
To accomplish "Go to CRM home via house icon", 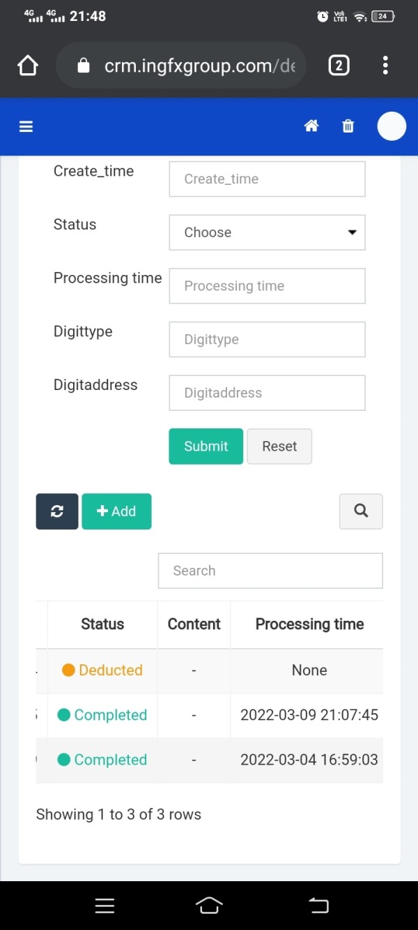I will point(311,126).
